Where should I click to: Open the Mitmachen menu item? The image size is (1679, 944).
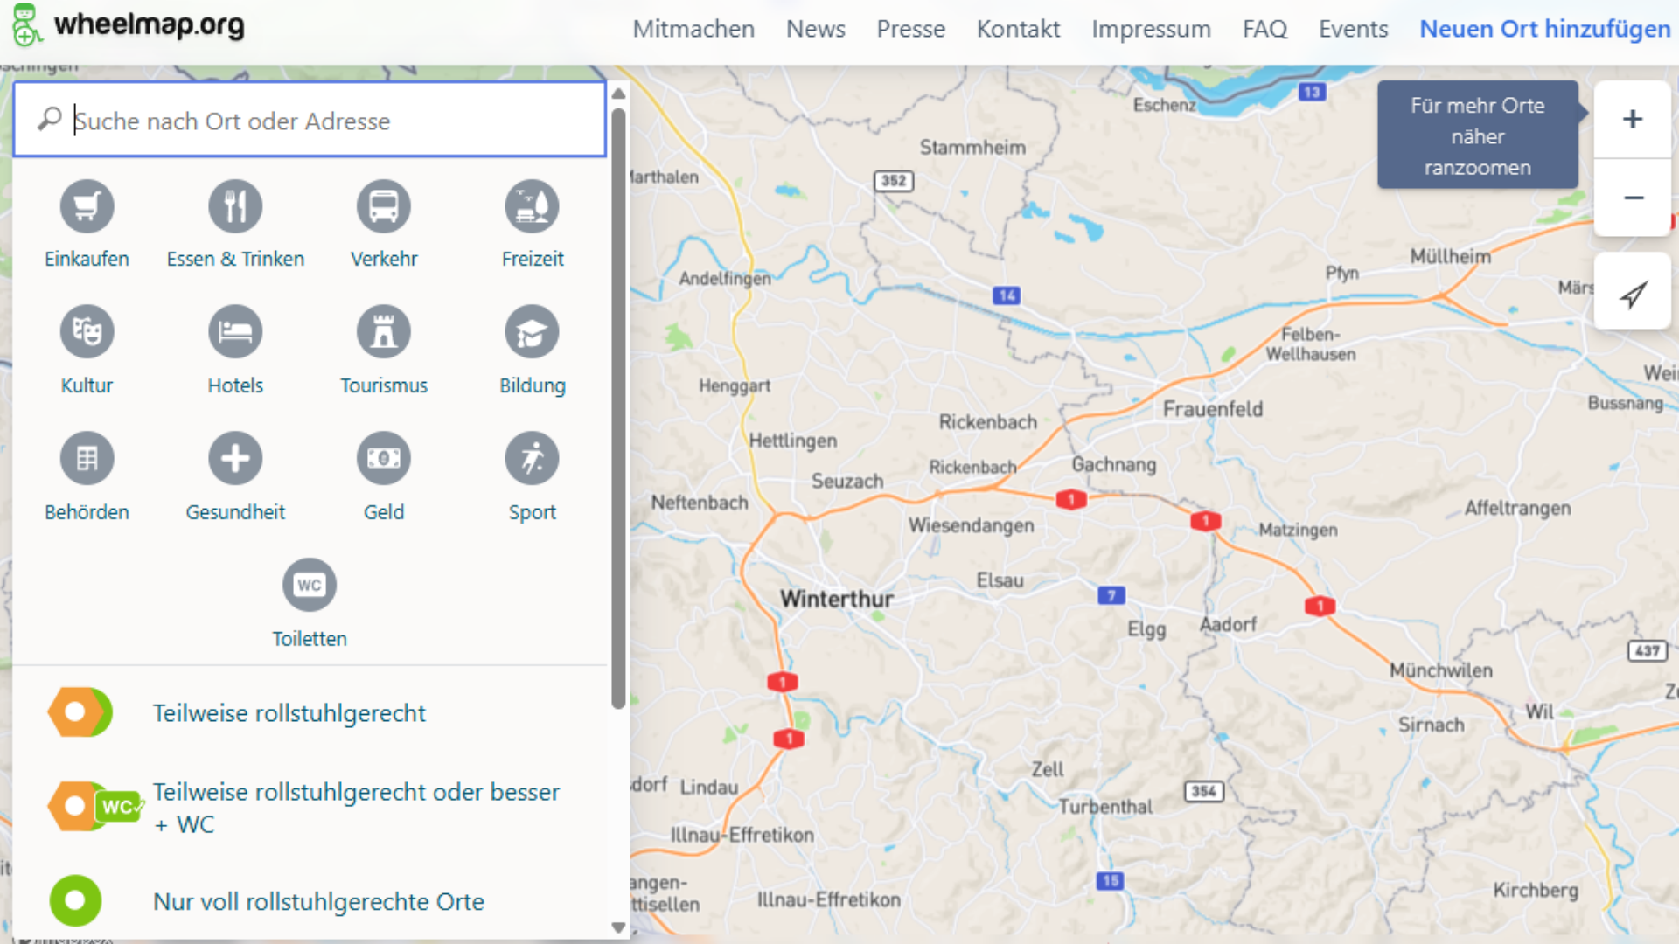[693, 29]
